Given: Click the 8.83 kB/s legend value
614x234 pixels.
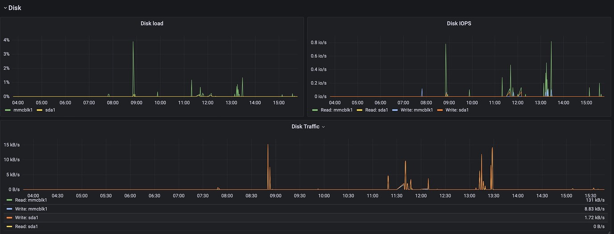Looking at the screenshot, I should (x=594, y=209).
